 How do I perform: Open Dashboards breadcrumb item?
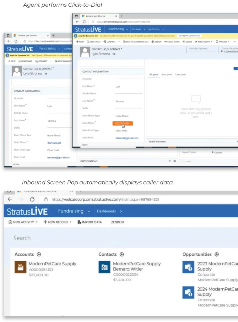point(106,211)
